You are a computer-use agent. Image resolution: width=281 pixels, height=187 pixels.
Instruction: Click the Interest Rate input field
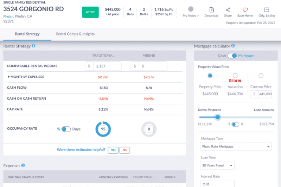coord(217,184)
